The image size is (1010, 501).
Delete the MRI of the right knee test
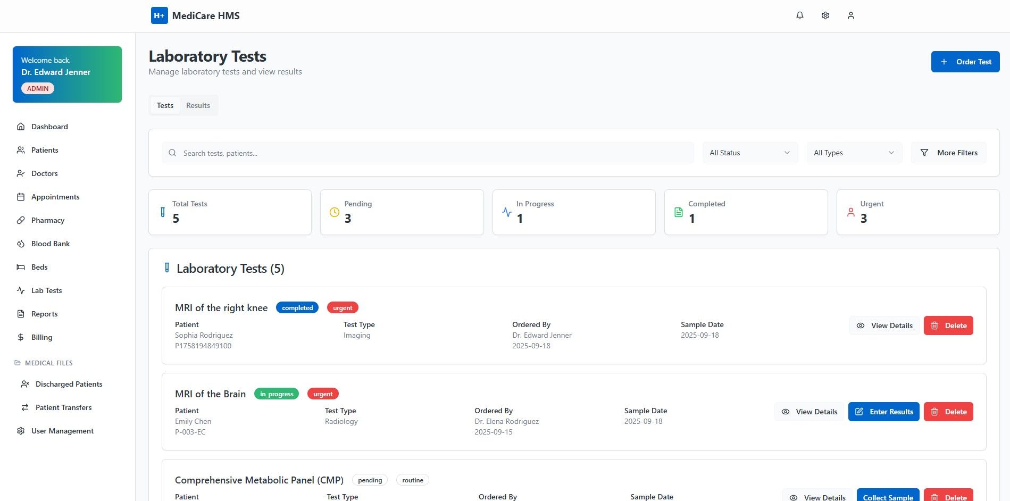(x=948, y=325)
